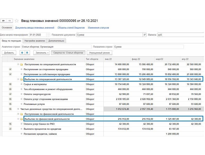Open the Заполнить dropdown button
Image resolution: width=205 pixels, height=155 pixels.
pos(42,53)
